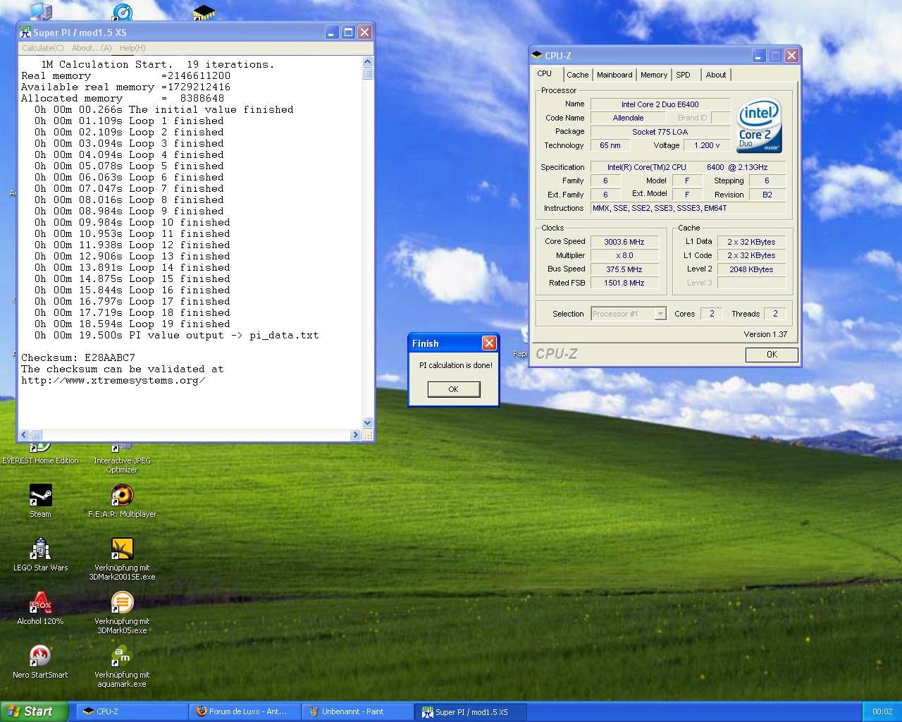Viewport: 902px width, 722px height.
Task: Click the Checksum E28AABC7 line
Action: tap(78, 357)
